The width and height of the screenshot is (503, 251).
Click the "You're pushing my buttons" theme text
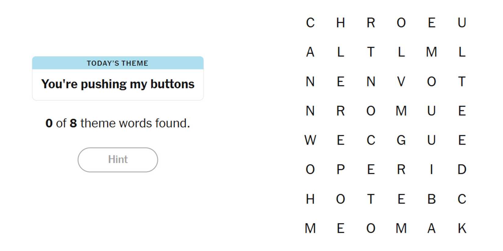[118, 84]
